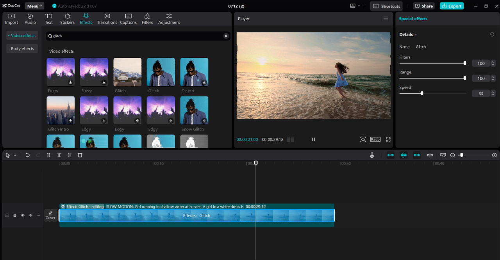Open the Captions tab
Viewport: 500px width, 260px height.
pyautogui.click(x=128, y=19)
